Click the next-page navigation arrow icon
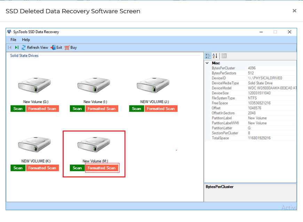This screenshot has width=303, height=222. [17, 47]
